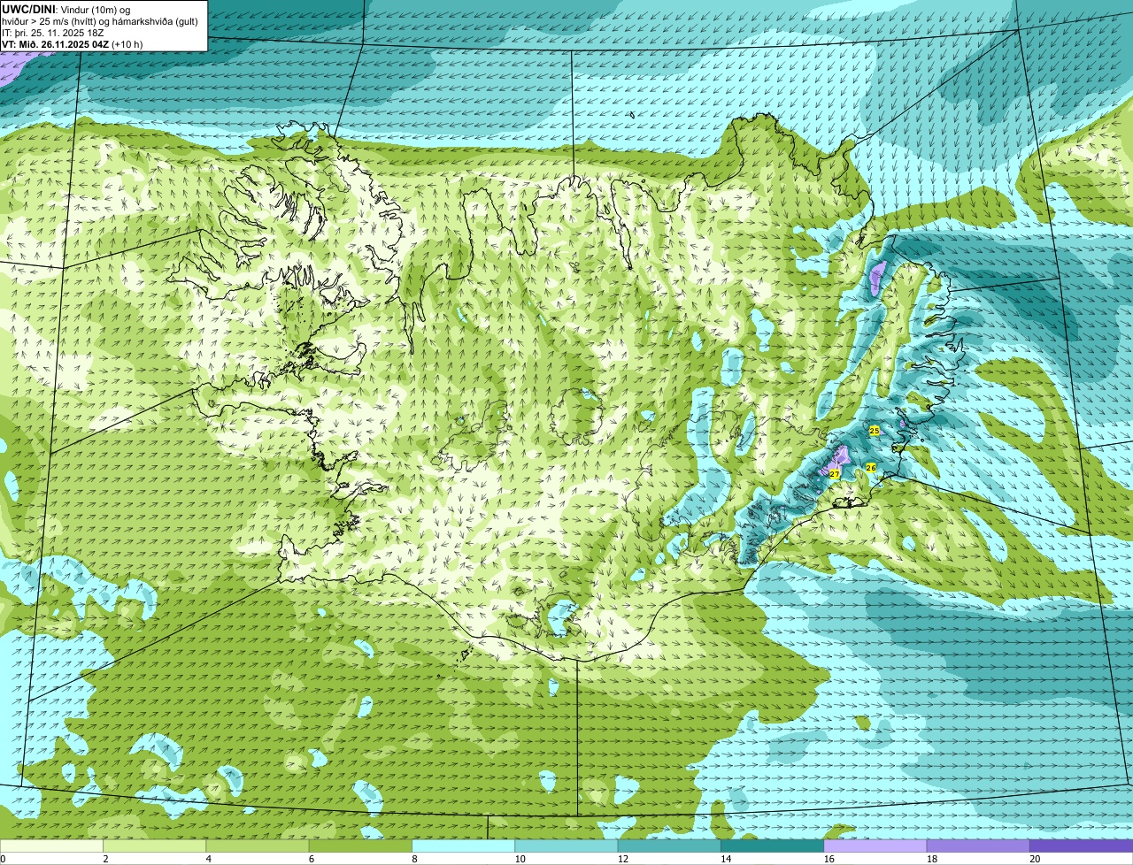Click the scale label '16' under the color bar
The width and height of the screenshot is (1133, 865).
tap(829, 859)
